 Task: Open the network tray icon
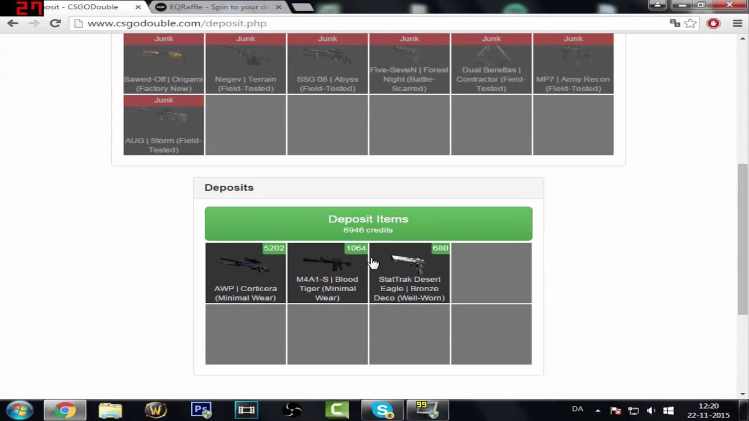coord(633,410)
